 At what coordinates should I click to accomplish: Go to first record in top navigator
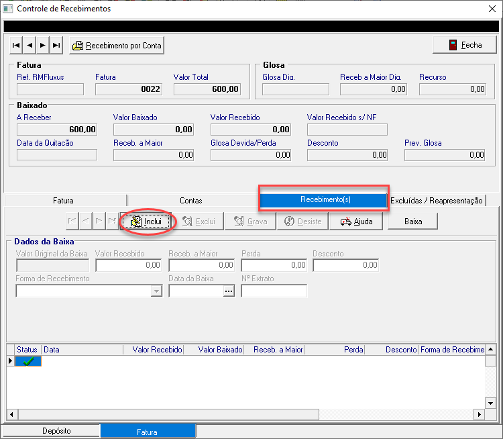16,45
